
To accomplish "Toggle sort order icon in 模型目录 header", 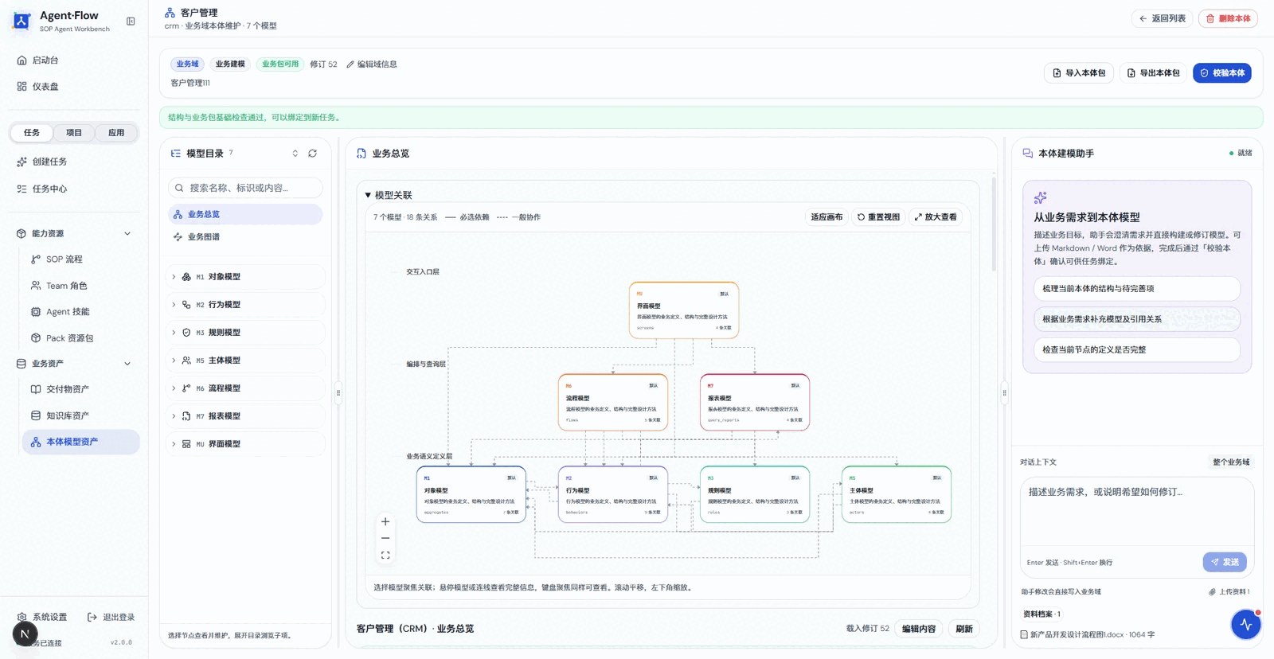I will 295,154.
